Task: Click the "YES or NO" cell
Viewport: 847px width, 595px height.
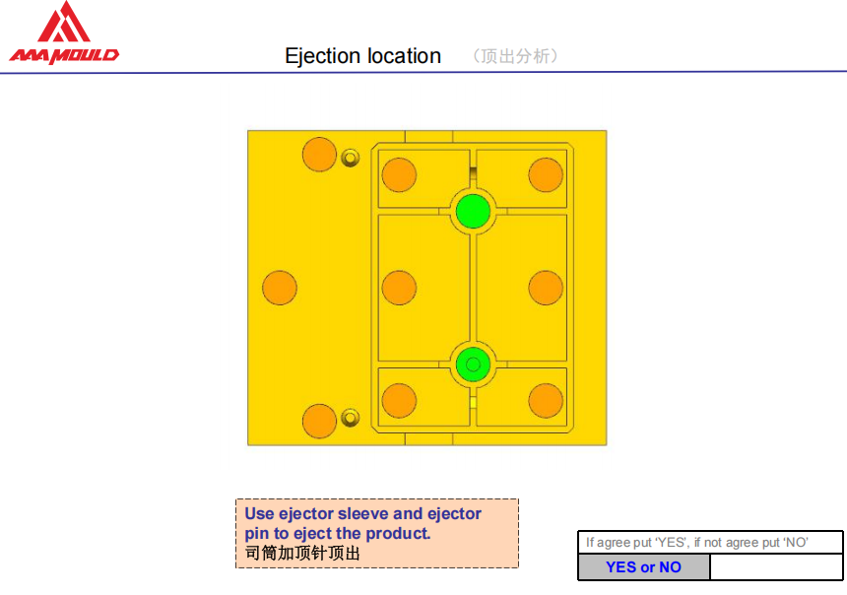Action: pos(643,567)
